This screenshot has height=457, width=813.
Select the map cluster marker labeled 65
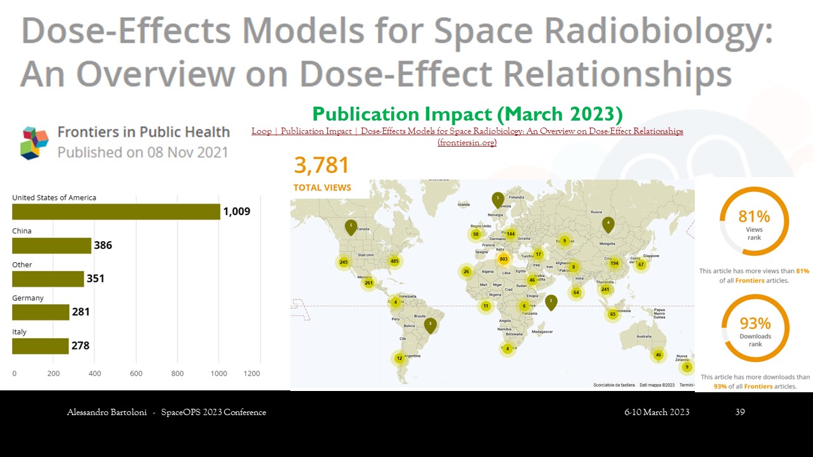(612, 314)
